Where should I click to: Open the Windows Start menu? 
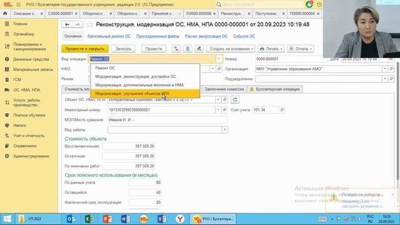pyautogui.click(x=7, y=219)
